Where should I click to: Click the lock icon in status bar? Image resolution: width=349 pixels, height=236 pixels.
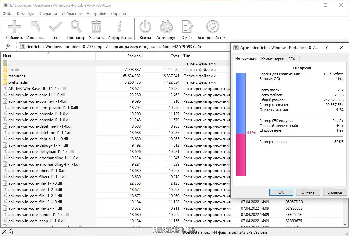11,232
